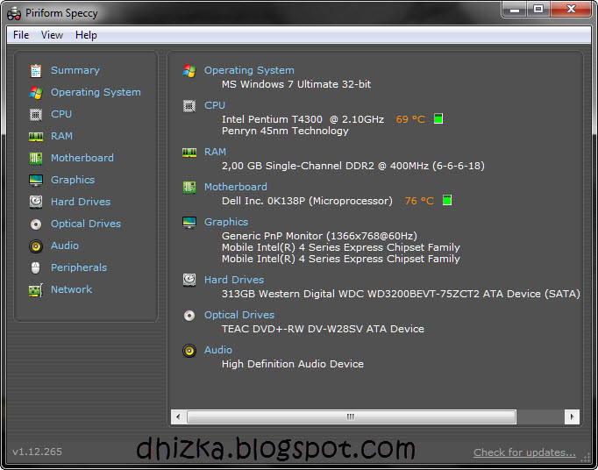Click the RAM icon in summary panel
This screenshot has height=470, width=598.
click(x=189, y=153)
